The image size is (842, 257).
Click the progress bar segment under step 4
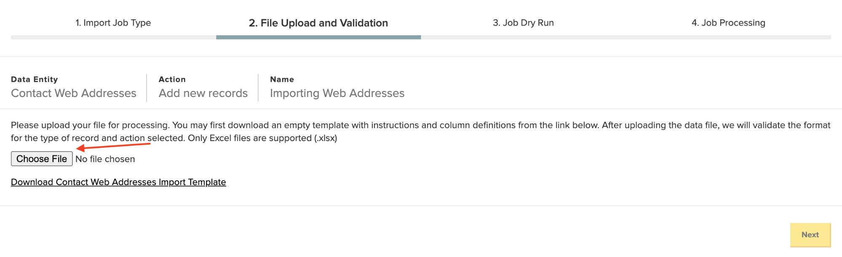point(728,37)
